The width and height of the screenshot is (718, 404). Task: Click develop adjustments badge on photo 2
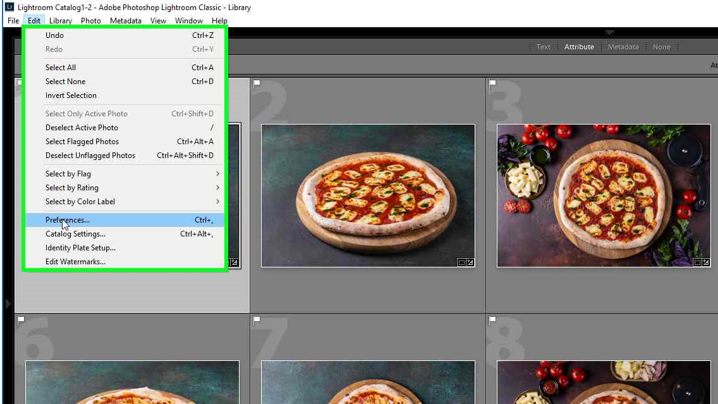pos(470,262)
